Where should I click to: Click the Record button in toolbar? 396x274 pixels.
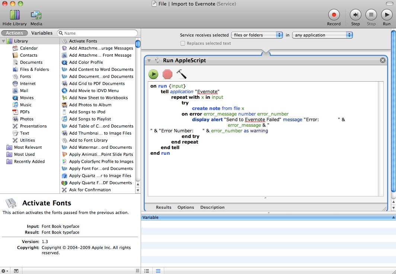coord(333,15)
